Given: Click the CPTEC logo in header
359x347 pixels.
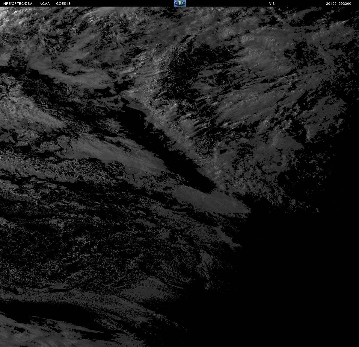Looking at the screenshot, I should [180, 3].
